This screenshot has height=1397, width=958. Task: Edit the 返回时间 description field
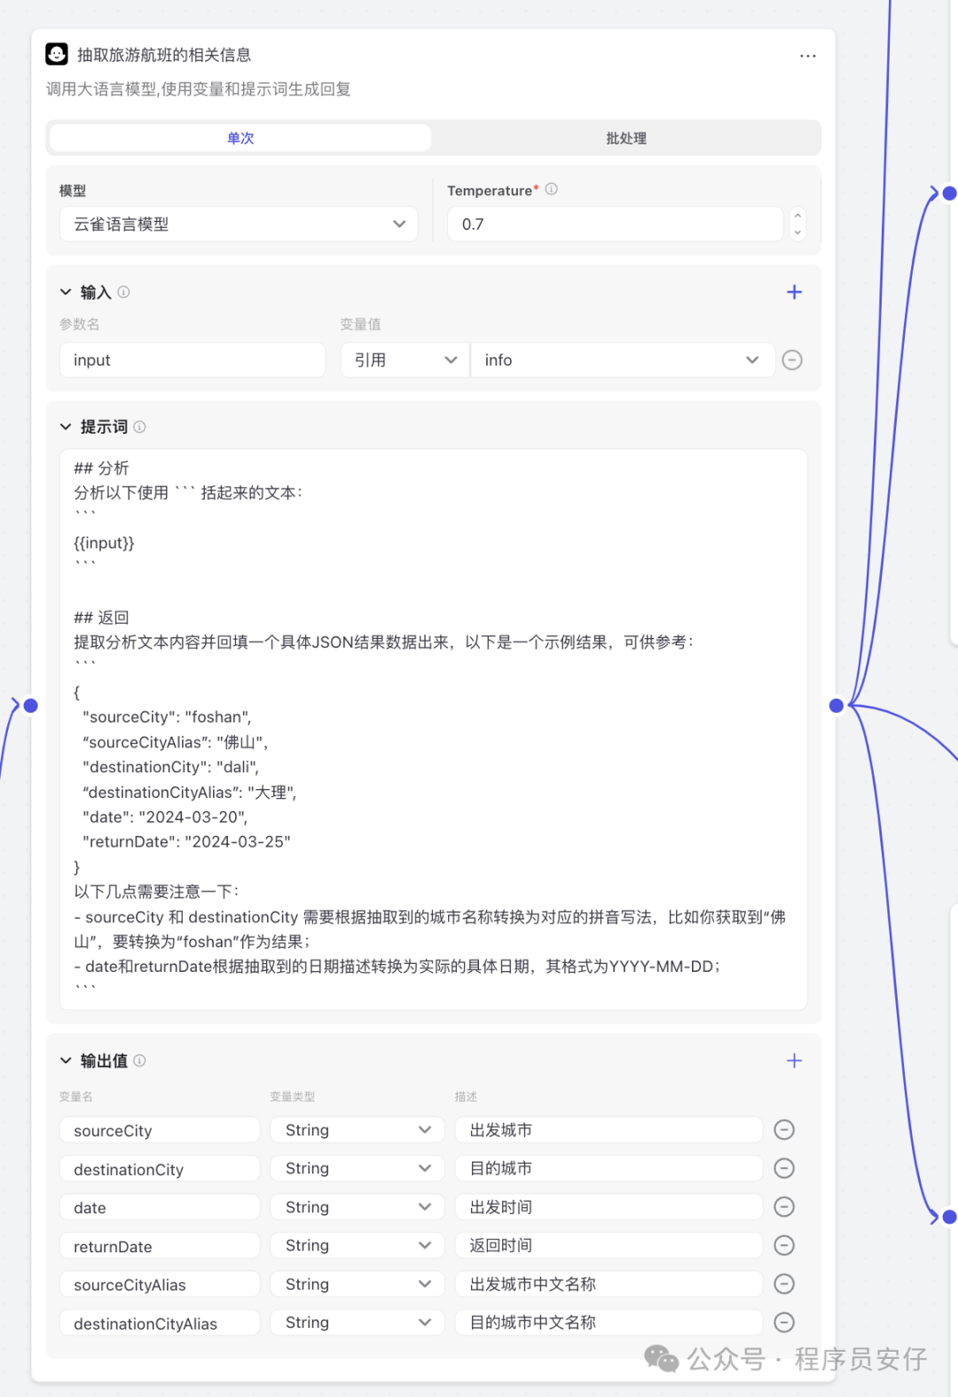pyautogui.click(x=609, y=1245)
